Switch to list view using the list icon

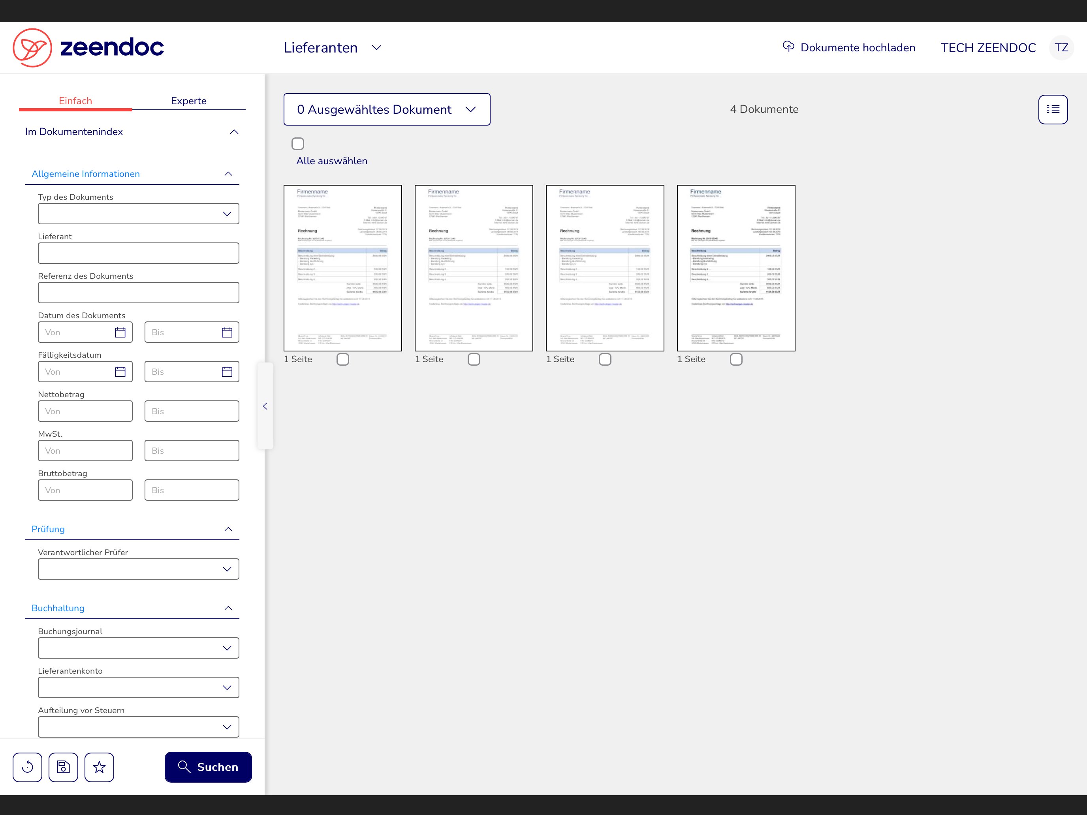(1053, 109)
